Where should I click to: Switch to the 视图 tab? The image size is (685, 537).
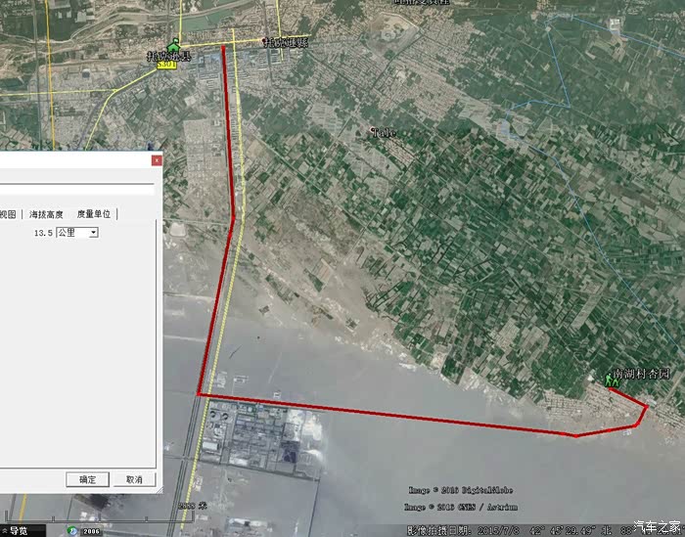click(x=8, y=214)
